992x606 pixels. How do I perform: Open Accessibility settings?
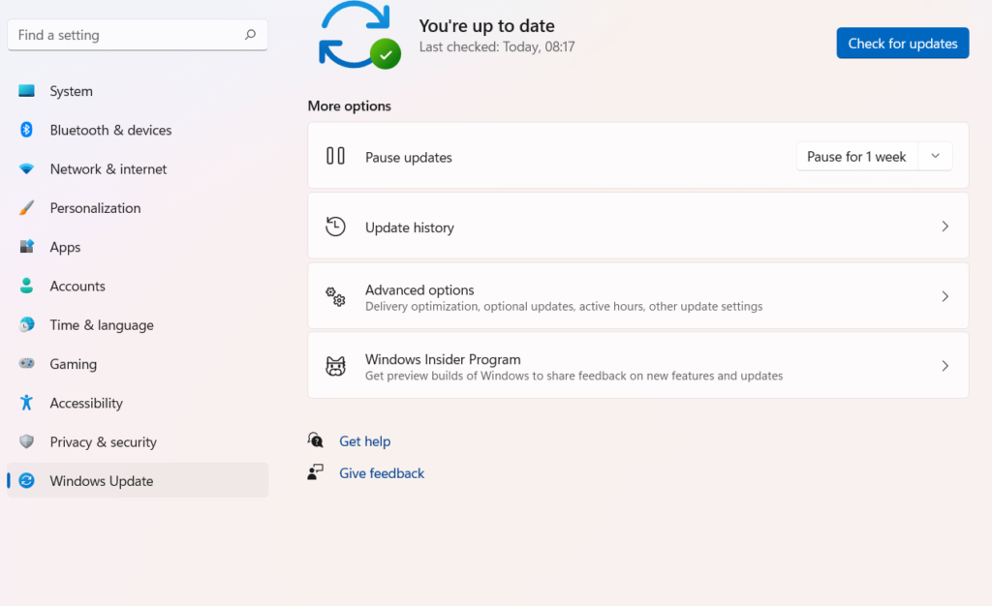pyautogui.click(x=138, y=403)
